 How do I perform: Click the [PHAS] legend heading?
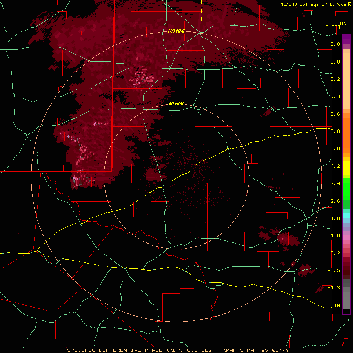(x=331, y=27)
